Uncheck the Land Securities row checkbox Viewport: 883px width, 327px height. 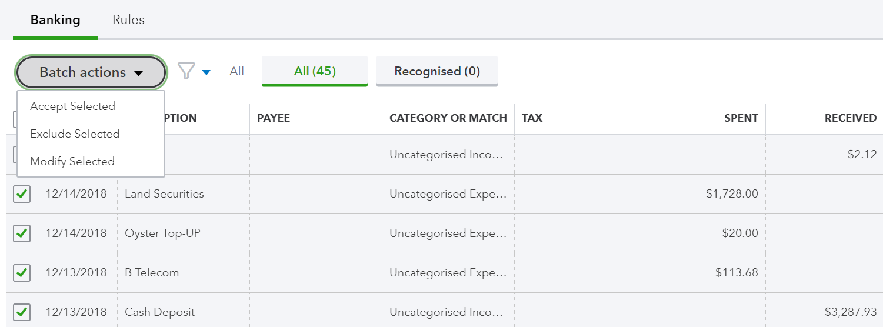pos(22,194)
